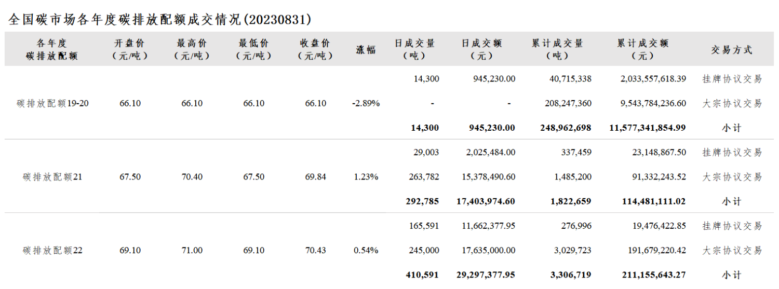Select the 各年度碳排放配额 column header
The height and width of the screenshot is (289, 779).
tap(52, 50)
